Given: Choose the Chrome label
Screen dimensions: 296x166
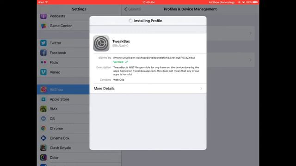Looking at the screenshot, I should point(56,128).
